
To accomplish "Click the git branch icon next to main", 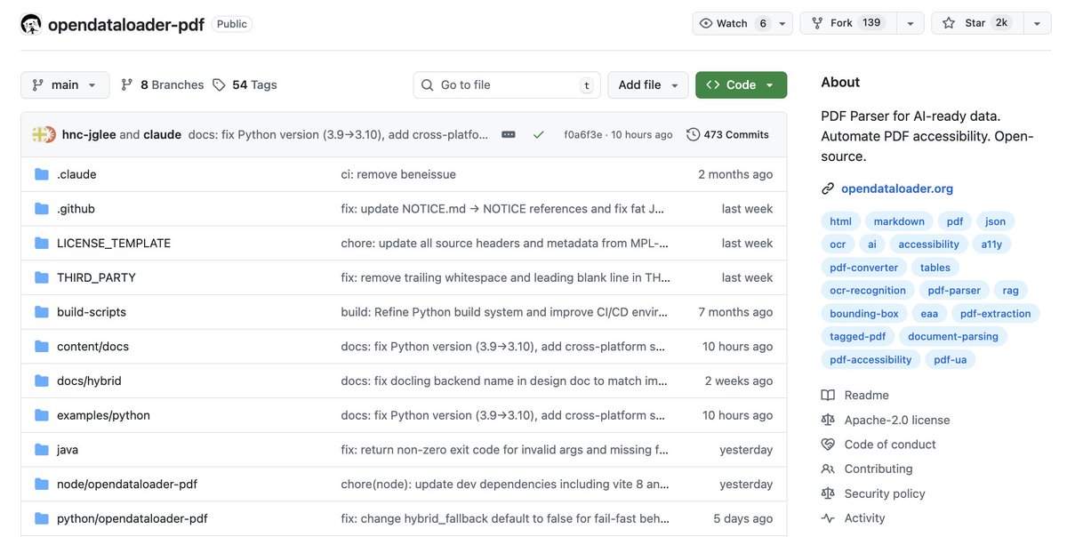I will click(37, 84).
